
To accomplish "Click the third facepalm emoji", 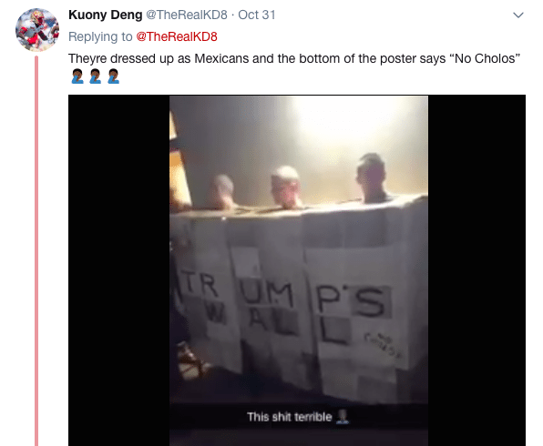I will [x=113, y=76].
